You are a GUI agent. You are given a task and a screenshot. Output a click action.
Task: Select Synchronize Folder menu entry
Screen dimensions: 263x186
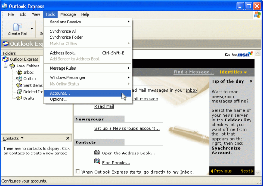88,37
